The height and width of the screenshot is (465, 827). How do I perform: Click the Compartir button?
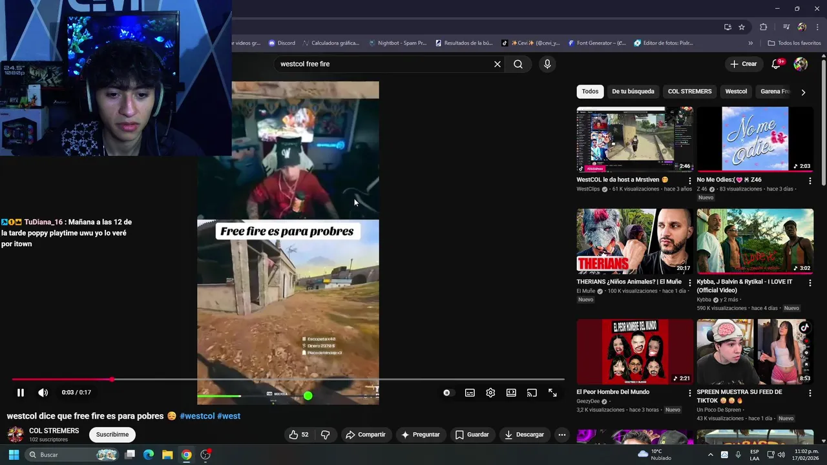click(366, 435)
